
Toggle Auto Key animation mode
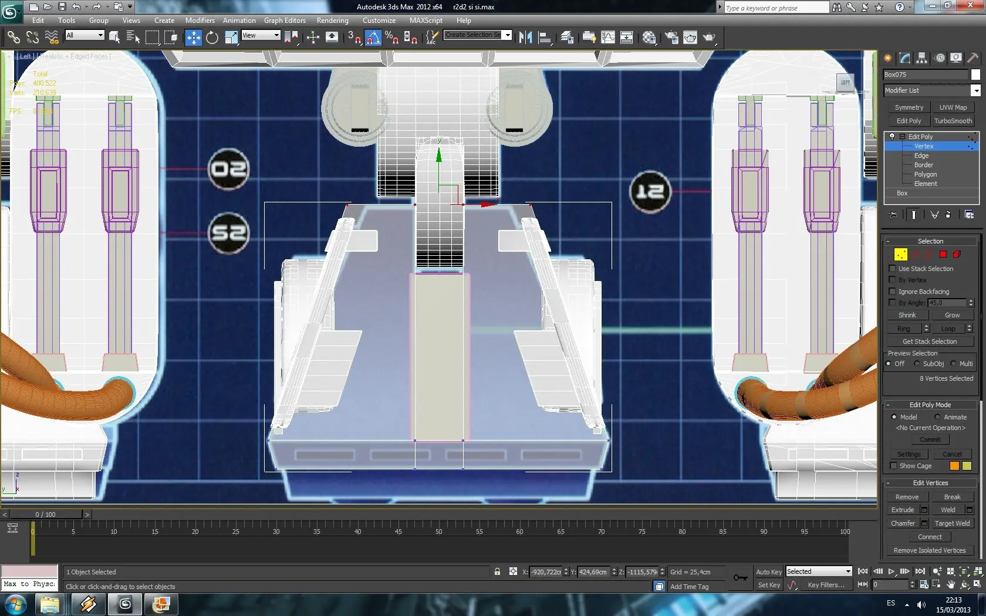click(x=768, y=572)
